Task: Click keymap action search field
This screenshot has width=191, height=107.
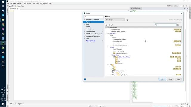Action: pyautogui.click(x=166, y=25)
